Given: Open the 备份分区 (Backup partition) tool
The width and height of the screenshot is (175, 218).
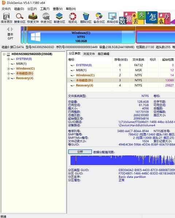Looking at the screenshot, I should click(99, 18).
